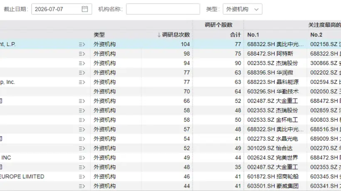Click stock 002487.SZ 大金重工 in the 66 row
Image resolution: width=341 pixels, height=191 pixels.
click(272, 101)
